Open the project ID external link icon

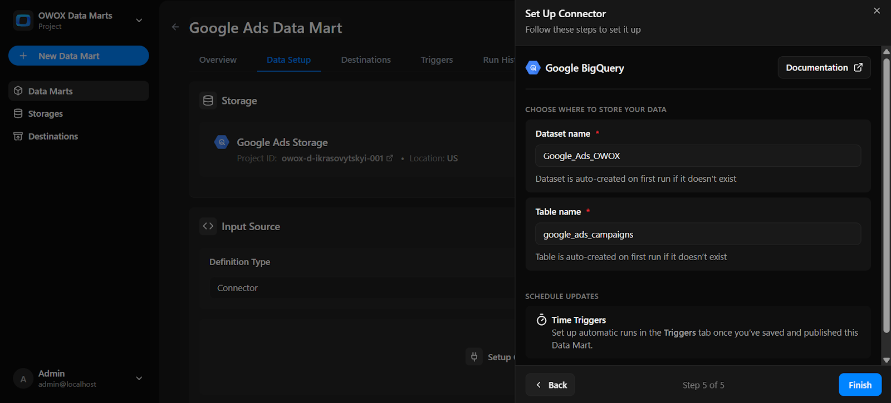(x=390, y=158)
